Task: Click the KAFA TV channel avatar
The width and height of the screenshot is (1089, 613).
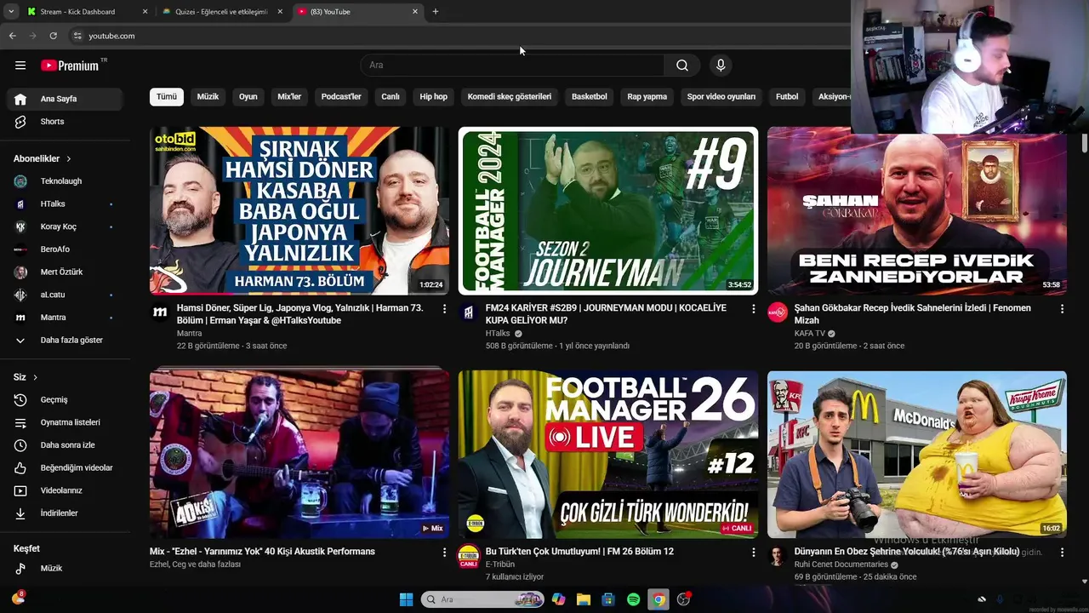Action: tap(777, 312)
